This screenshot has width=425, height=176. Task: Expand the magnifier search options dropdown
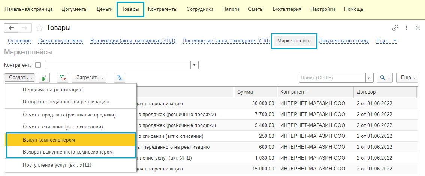pyautogui.click(x=385, y=78)
